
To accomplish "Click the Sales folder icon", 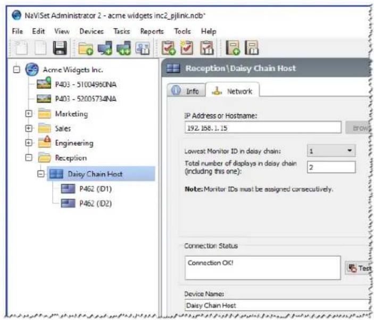I will (x=45, y=128).
